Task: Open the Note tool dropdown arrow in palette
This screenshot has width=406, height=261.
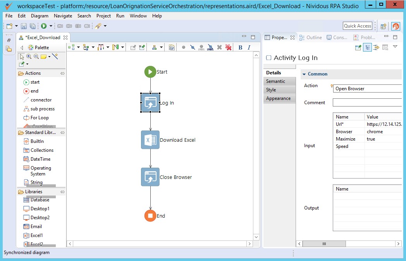Action: pos(49,57)
